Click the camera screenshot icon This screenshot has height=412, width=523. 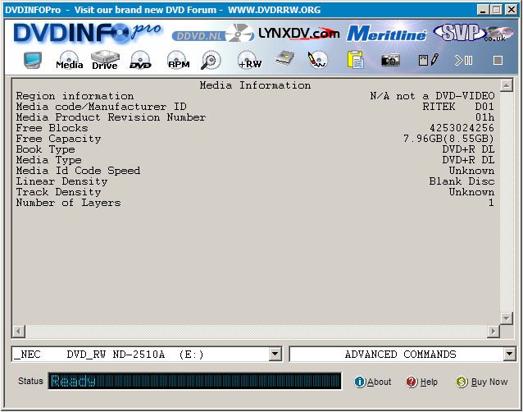click(390, 61)
